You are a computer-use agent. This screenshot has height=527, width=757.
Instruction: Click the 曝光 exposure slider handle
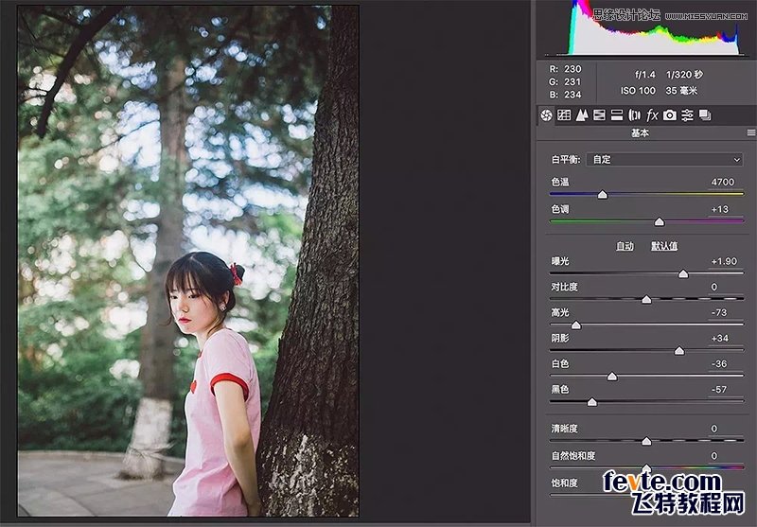tap(683, 274)
